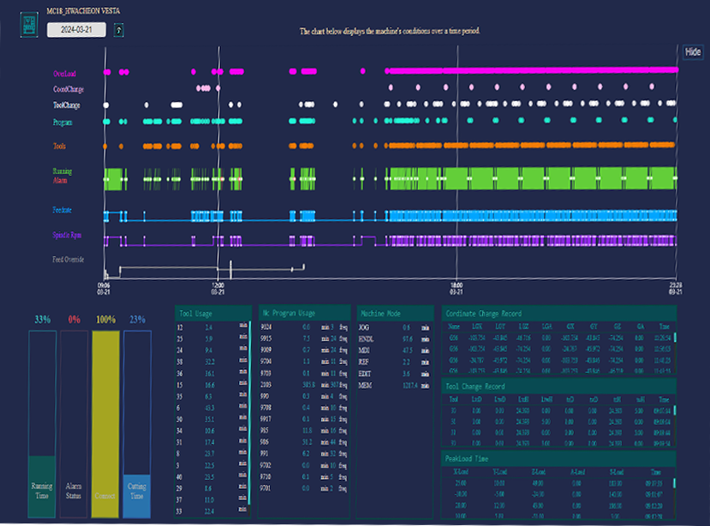Toggle the OverLoad series label

pos(64,74)
